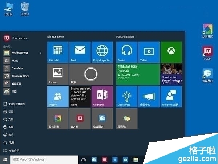Viewport: 218px width, 164px height.
Task: Open the Get started tile
Action: tap(127, 97)
